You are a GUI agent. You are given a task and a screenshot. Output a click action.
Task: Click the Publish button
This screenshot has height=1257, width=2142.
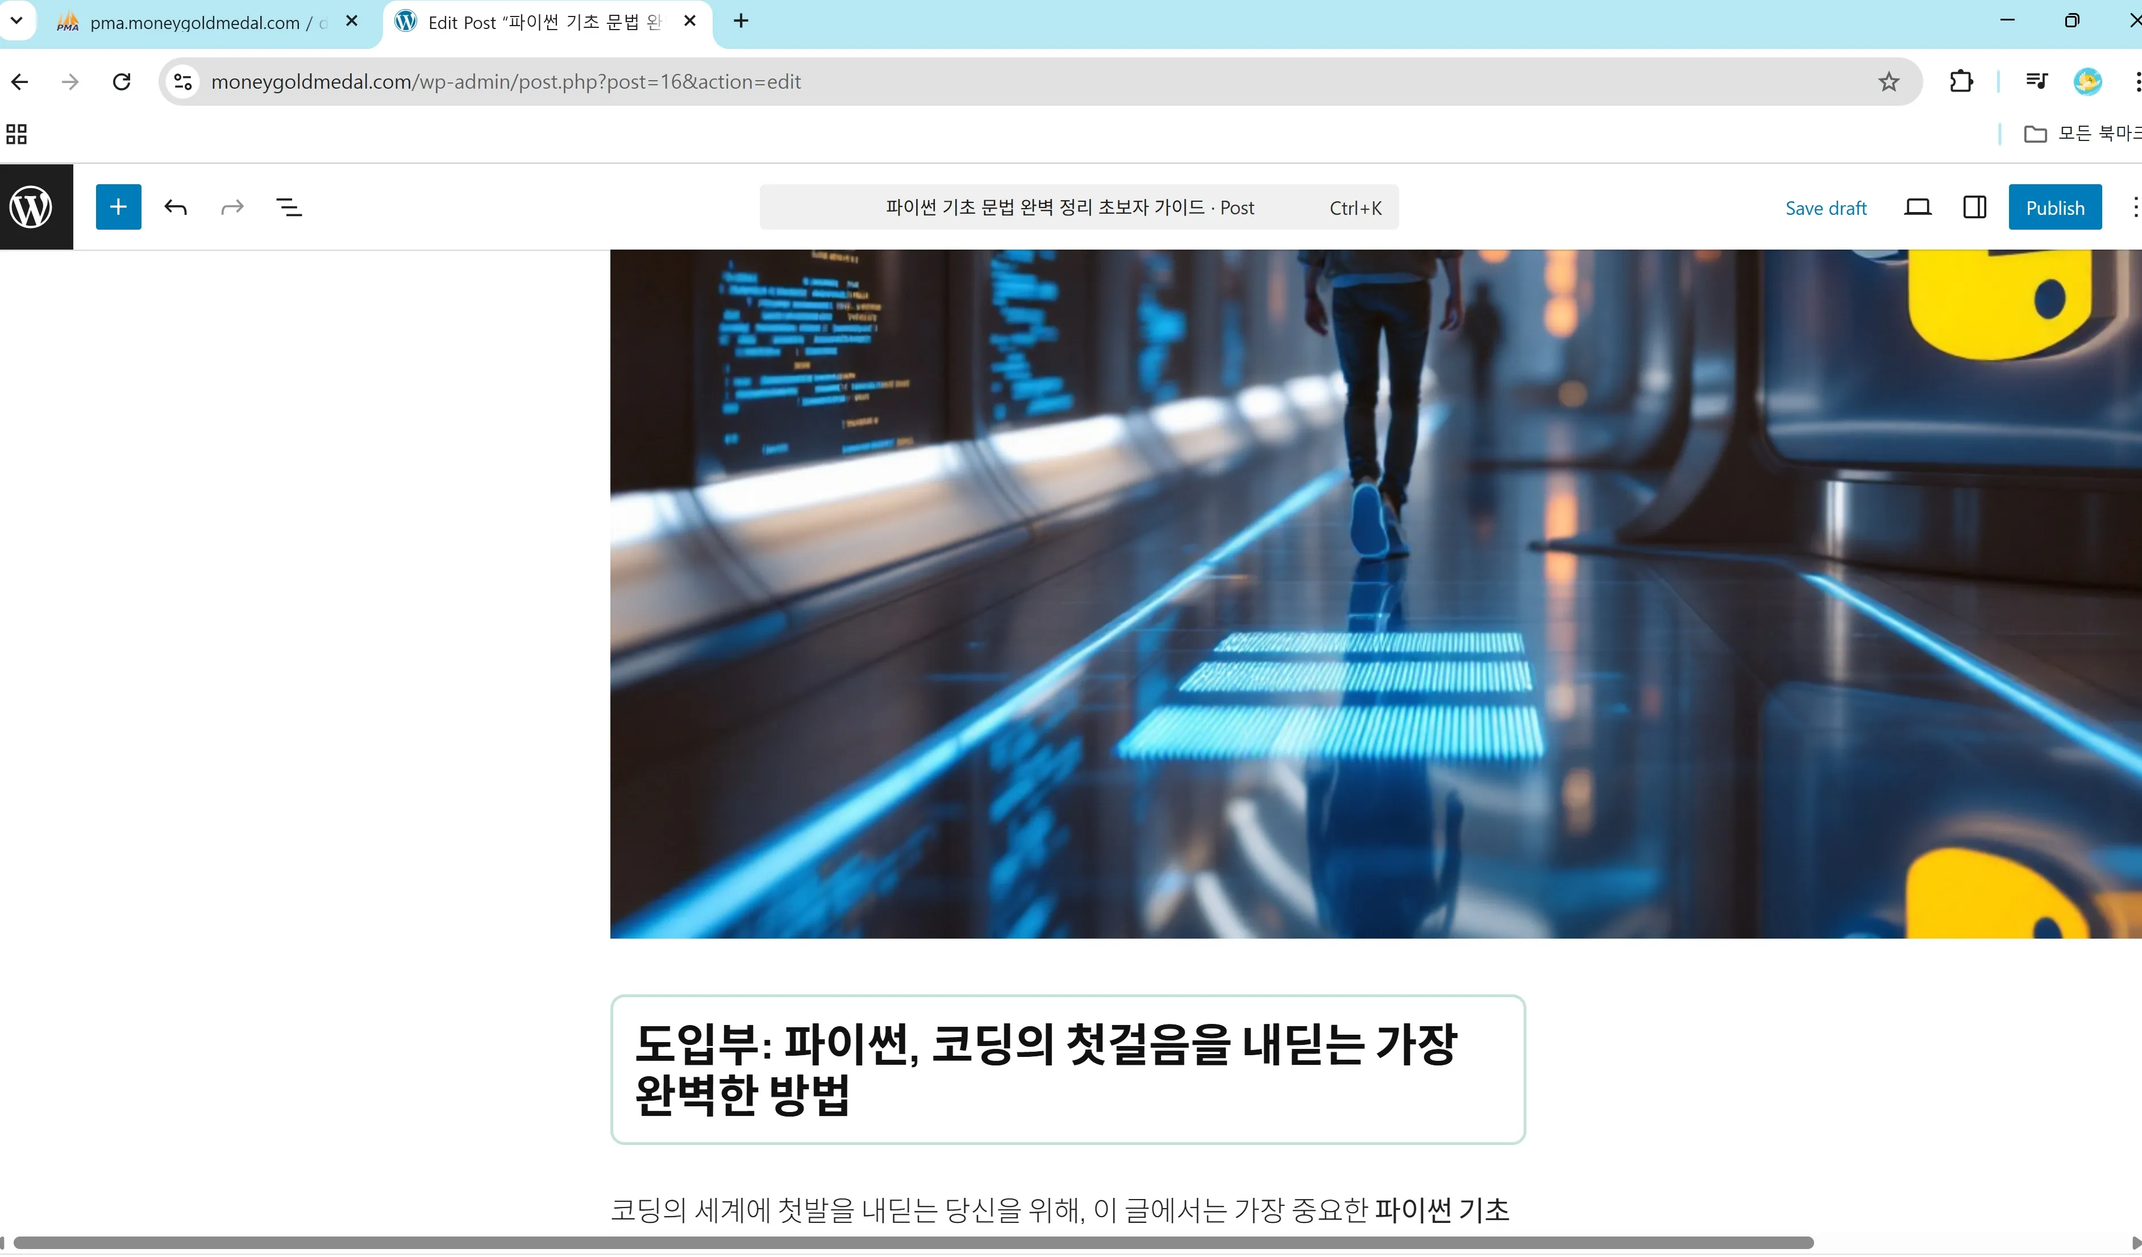coord(2053,208)
